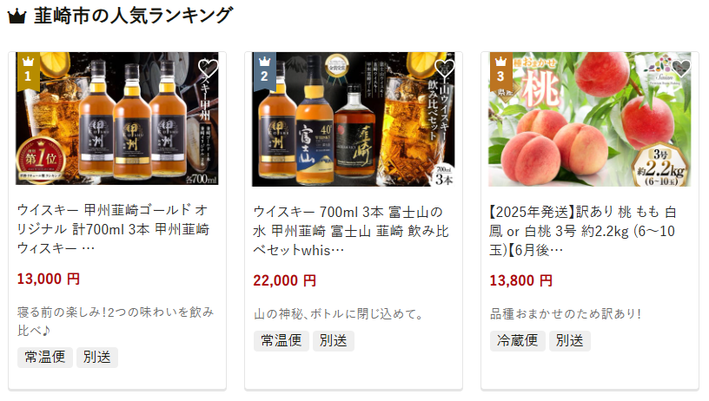Viewport: 709px width, 401px height.
Task: Select 冷蔵便 tag on peach item
Action: coord(517,340)
